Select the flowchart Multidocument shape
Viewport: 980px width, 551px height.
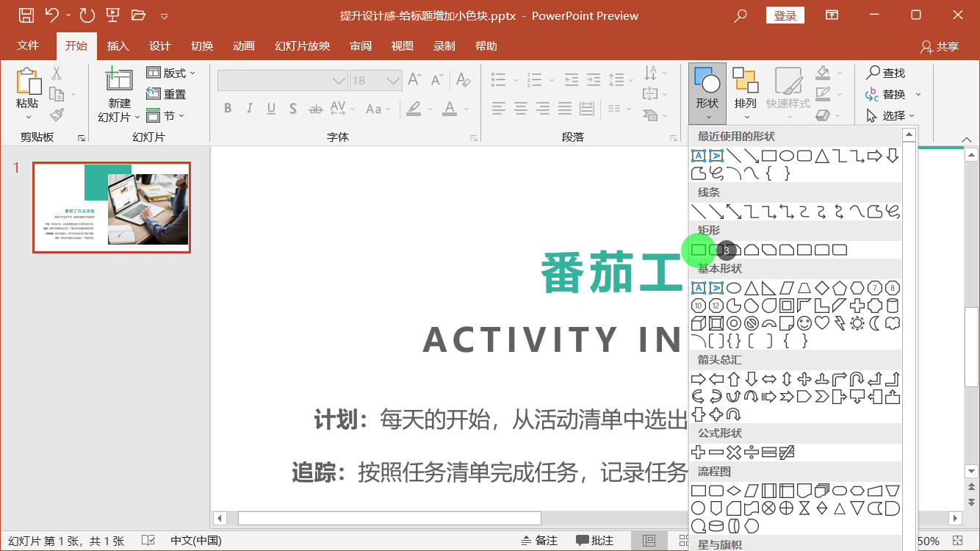(822, 491)
